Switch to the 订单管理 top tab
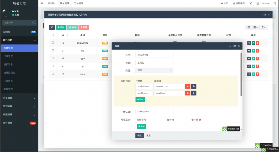279x152 pixels. tap(79, 3)
